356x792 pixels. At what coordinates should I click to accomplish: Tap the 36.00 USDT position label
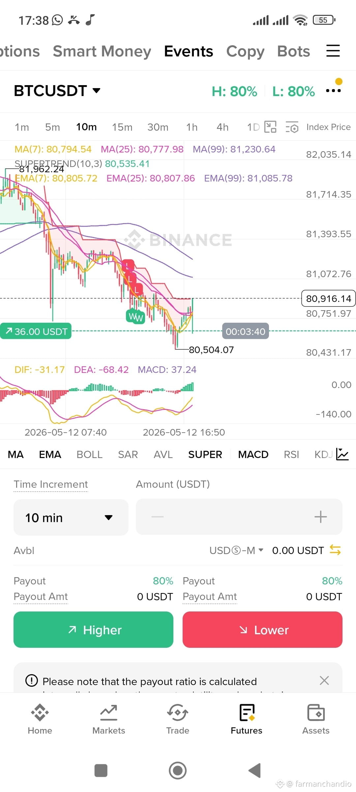click(36, 331)
